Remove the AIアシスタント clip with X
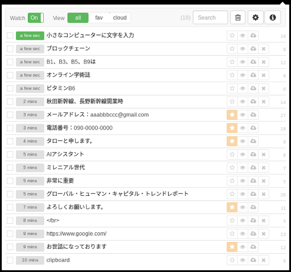 264,154
